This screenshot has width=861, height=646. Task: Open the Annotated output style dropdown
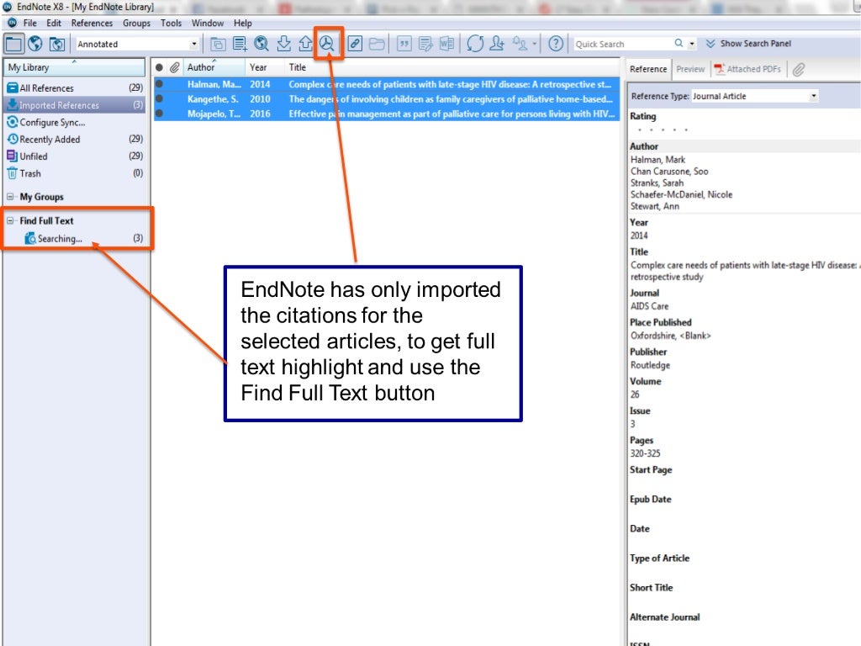tap(194, 44)
